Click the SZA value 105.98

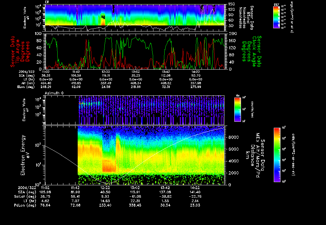(45, 192)
